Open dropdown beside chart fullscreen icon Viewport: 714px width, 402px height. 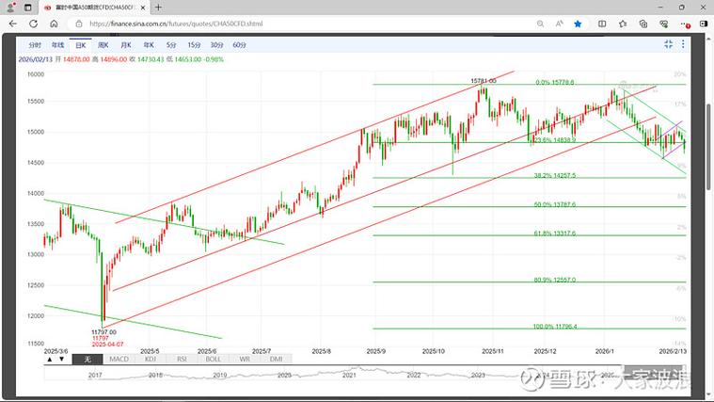point(684,44)
